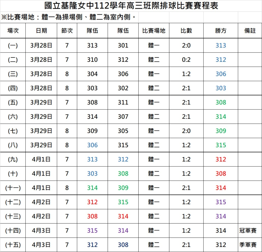Click the date 4月1日 in row (九)
Screen dimensions: 262x252
point(41,159)
